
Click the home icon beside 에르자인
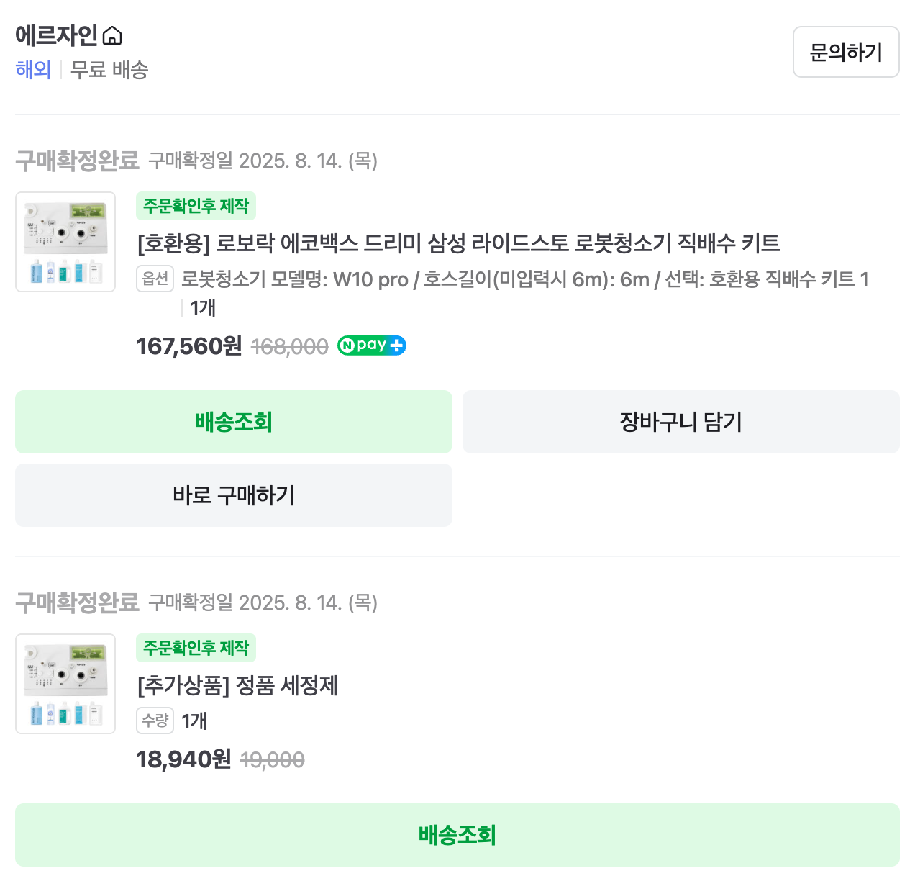pos(113,35)
